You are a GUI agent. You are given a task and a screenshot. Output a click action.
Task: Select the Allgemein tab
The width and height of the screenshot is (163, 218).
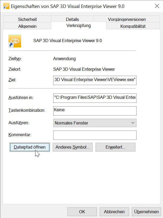click(27, 26)
